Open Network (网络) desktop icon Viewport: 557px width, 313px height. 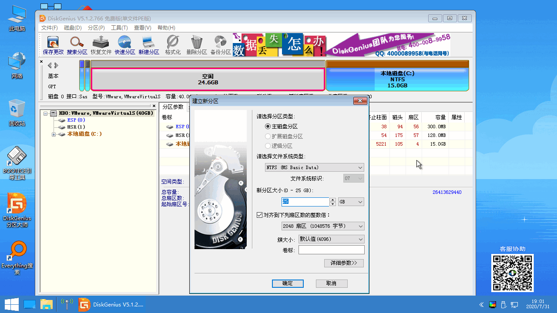(17, 65)
